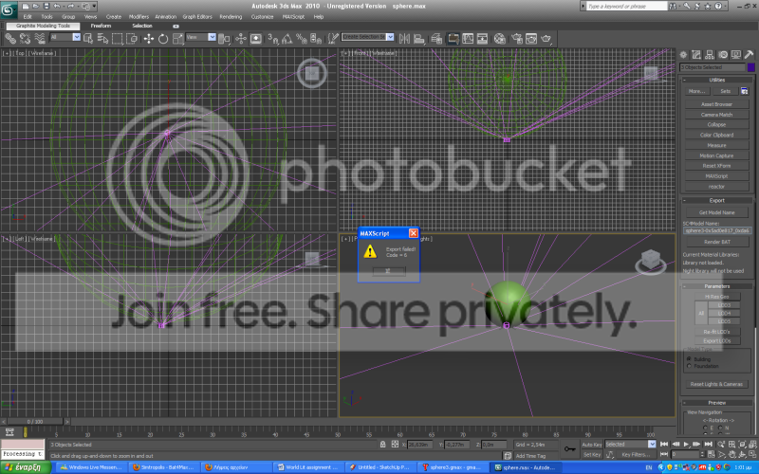Collapse the Parameters rollout header
Screen dimensions: 759x474
click(717, 286)
